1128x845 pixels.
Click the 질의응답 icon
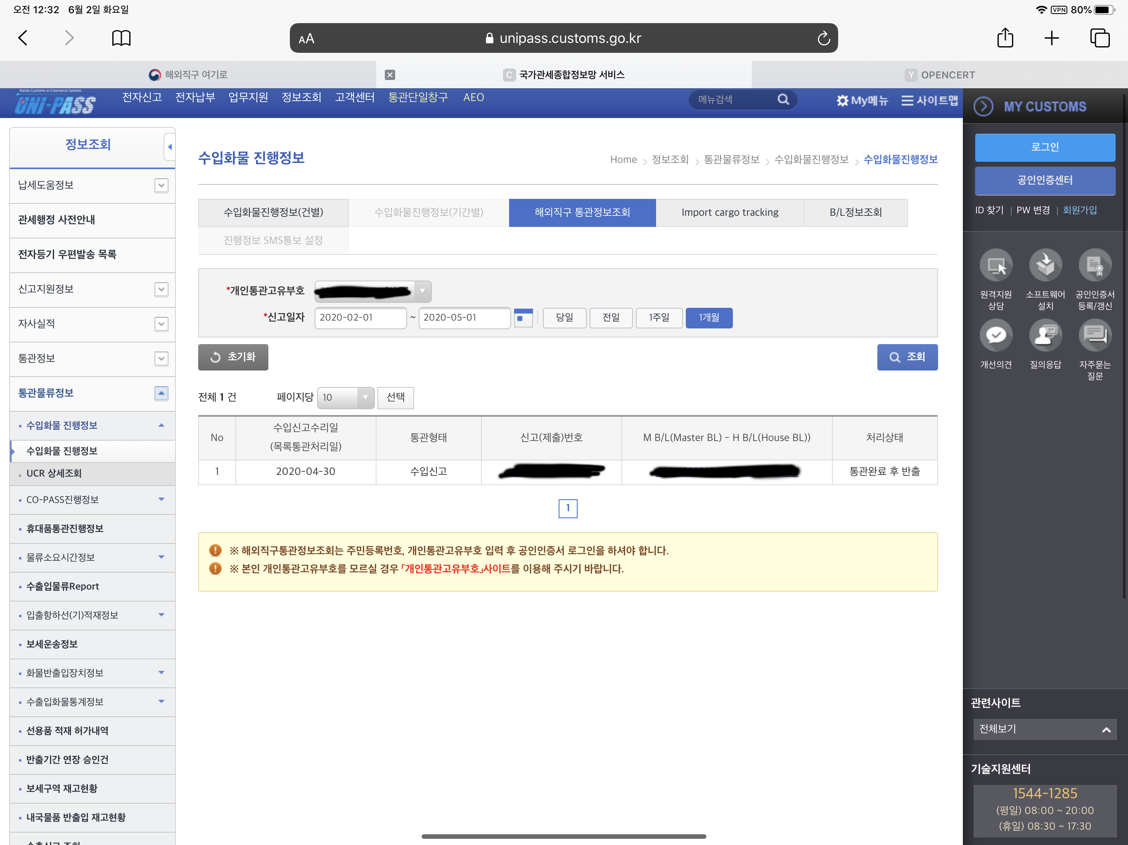(1045, 335)
